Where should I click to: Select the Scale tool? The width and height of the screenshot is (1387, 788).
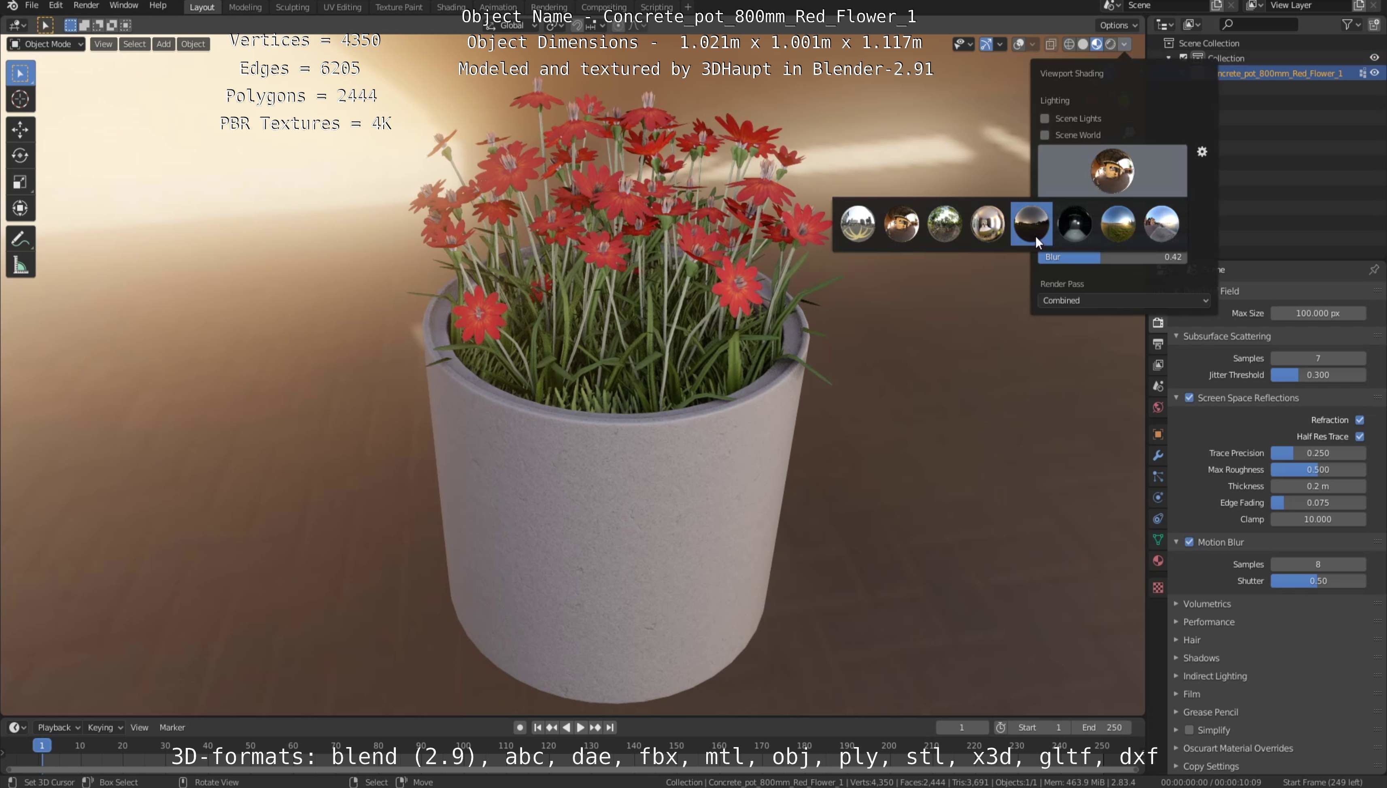coord(21,182)
